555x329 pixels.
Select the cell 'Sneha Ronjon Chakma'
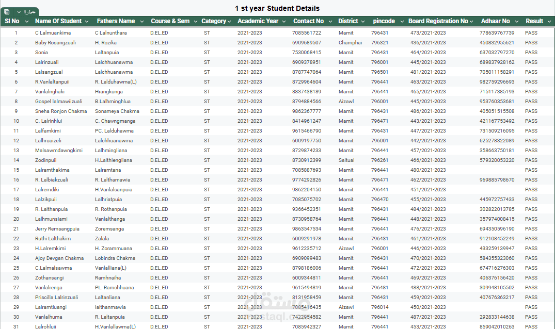(61, 111)
